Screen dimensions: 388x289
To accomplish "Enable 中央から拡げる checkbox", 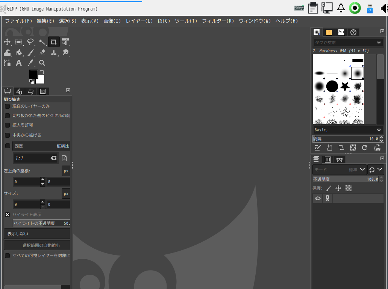I will pyautogui.click(x=8, y=135).
